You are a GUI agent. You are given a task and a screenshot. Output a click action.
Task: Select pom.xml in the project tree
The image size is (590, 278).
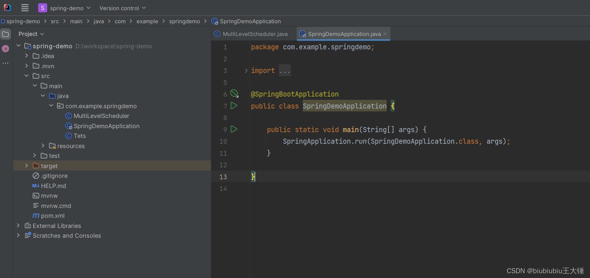click(x=53, y=216)
